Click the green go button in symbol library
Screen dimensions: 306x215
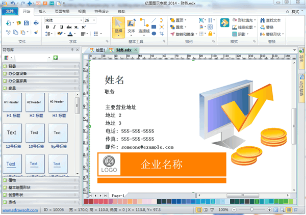(x=56, y=58)
